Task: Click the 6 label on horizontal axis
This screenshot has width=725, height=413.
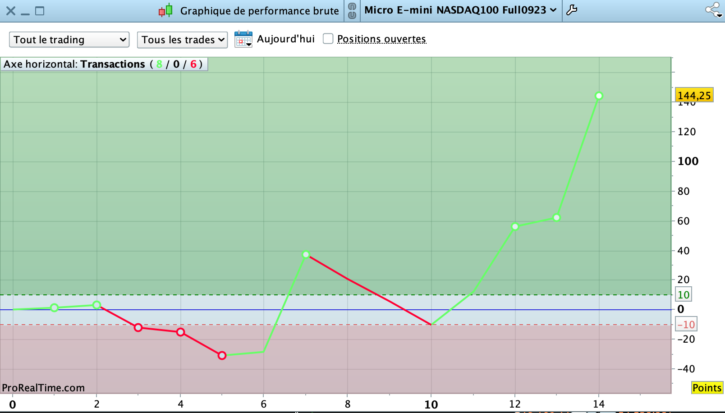Action: click(264, 404)
